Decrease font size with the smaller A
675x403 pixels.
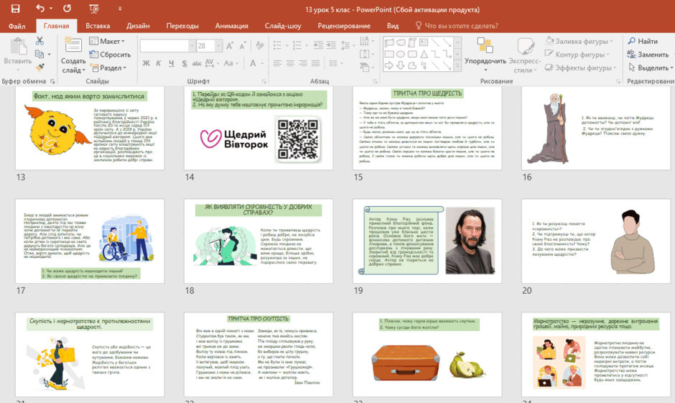click(243, 46)
